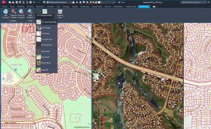Screen dimensions: 211x129
Task: Click the Bing Hybrid thumbnail icon
Action: [39, 63]
